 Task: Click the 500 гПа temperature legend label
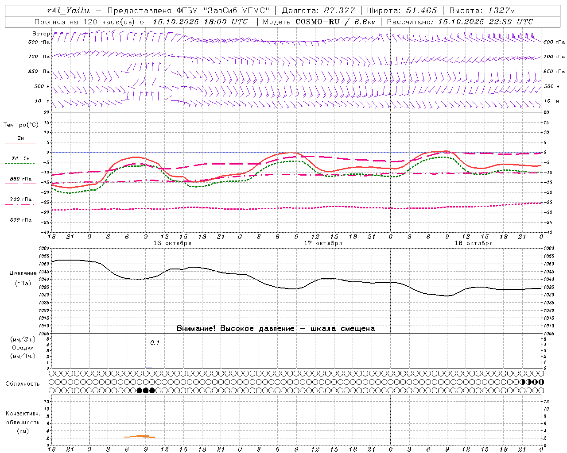[x=20, y=219]
